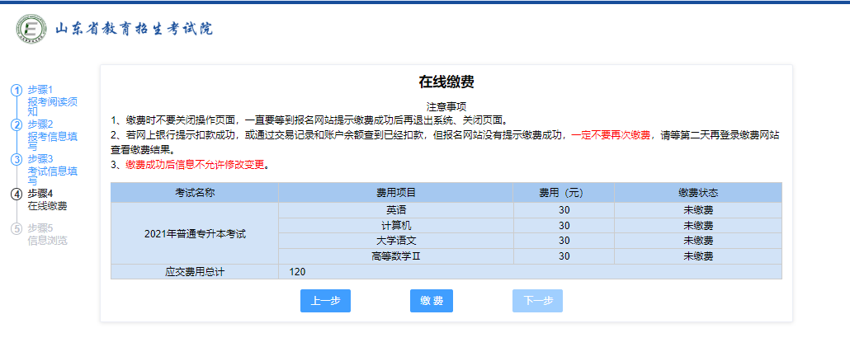
Task: Click the Shandong education exam institute logo
Action: point(31,30)
